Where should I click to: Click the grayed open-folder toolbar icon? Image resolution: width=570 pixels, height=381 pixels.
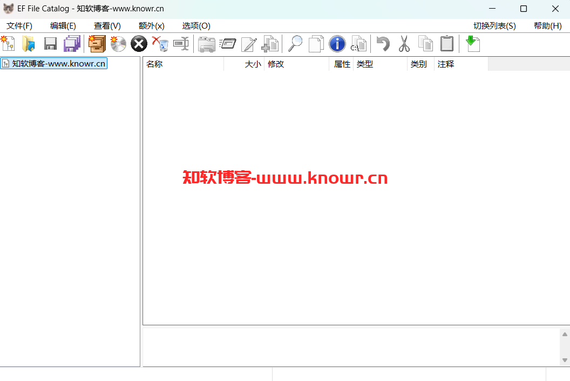(x=207, y=44)
